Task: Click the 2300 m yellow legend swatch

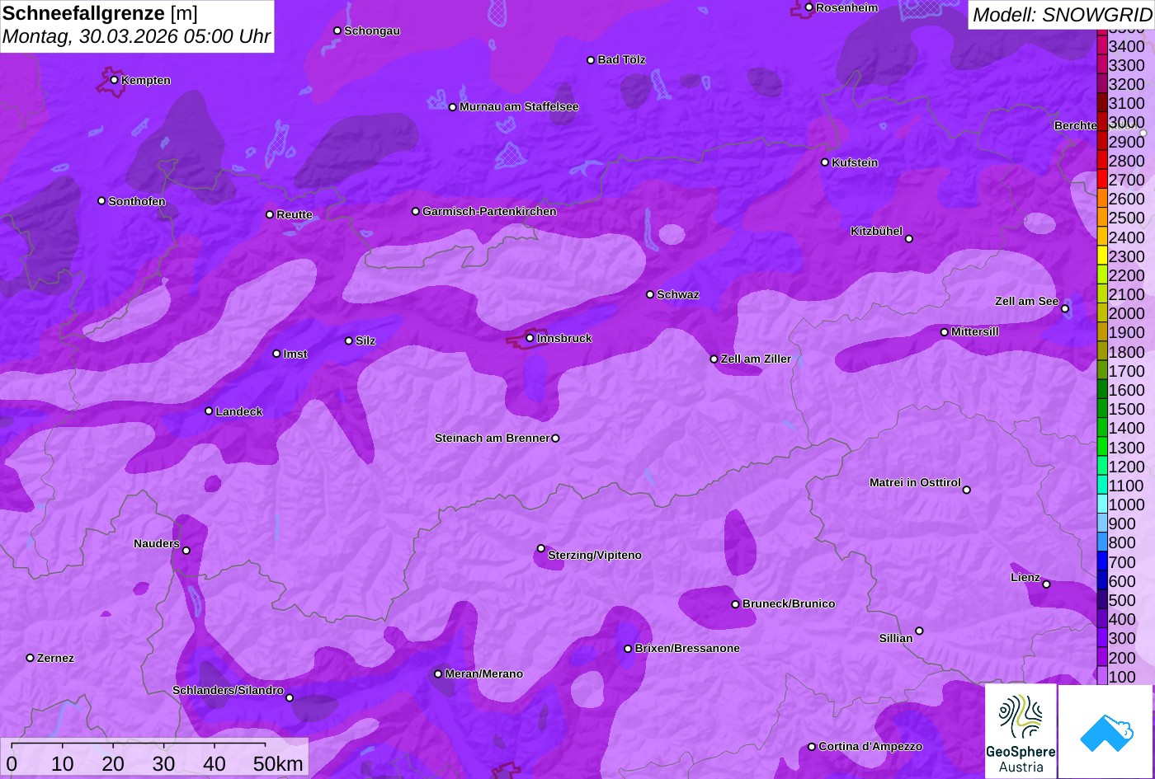Action: [1101, 256]
